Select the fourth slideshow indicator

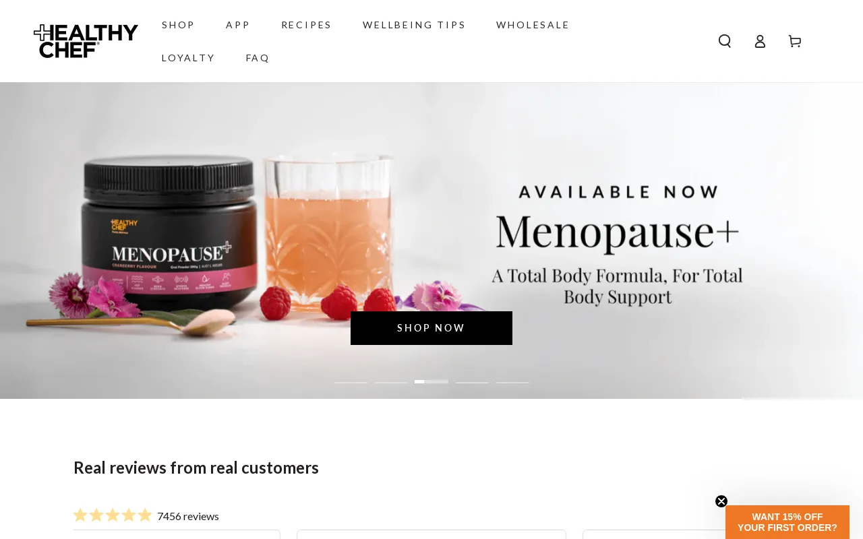coord(472,382)
